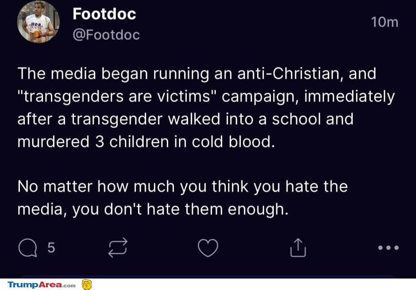Click the cartoon Trump face icon
416x290 pixels.
tap(87, 285)
